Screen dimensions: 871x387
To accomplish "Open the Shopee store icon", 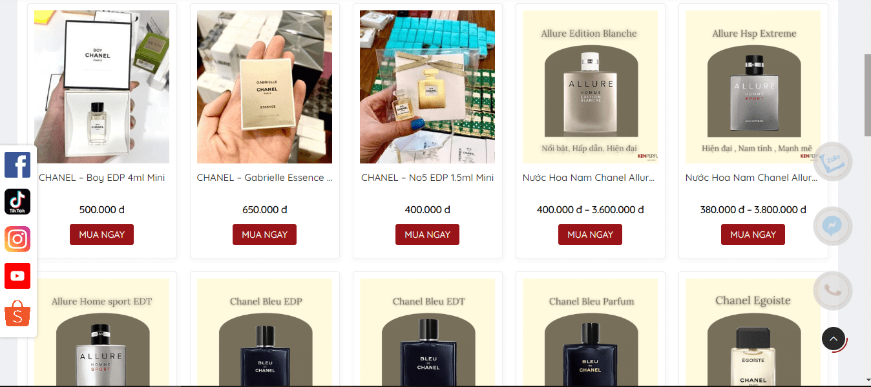I will point(17,313).
